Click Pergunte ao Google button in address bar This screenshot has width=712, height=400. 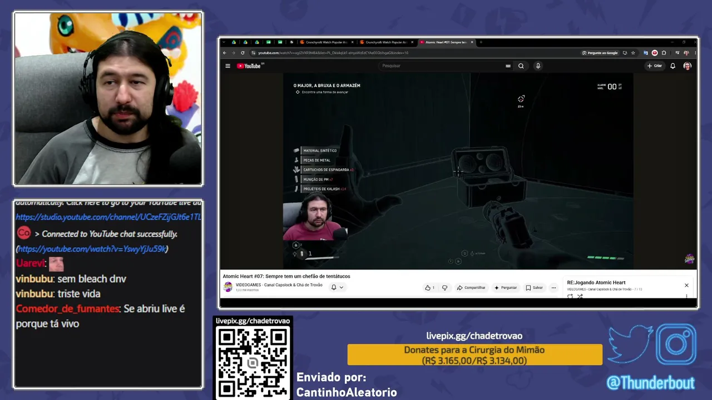[600, 53]
